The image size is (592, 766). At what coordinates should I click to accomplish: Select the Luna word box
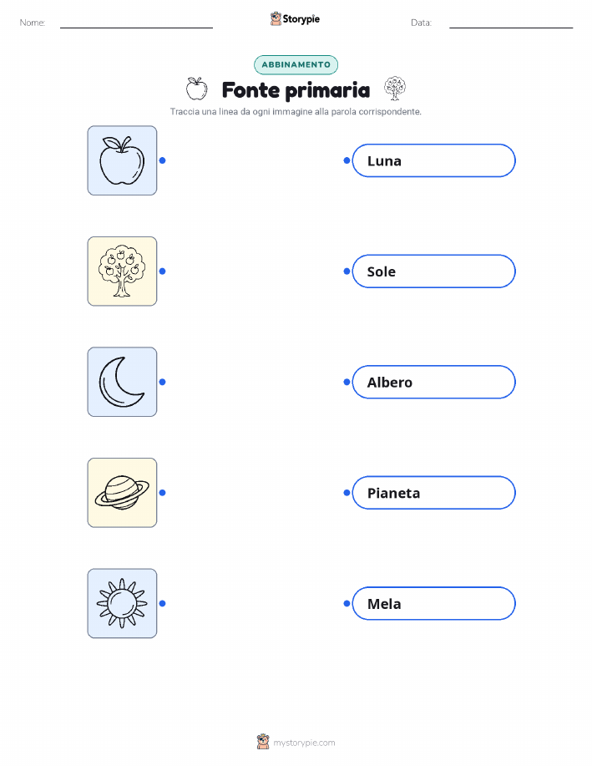(x=433, y=160)
